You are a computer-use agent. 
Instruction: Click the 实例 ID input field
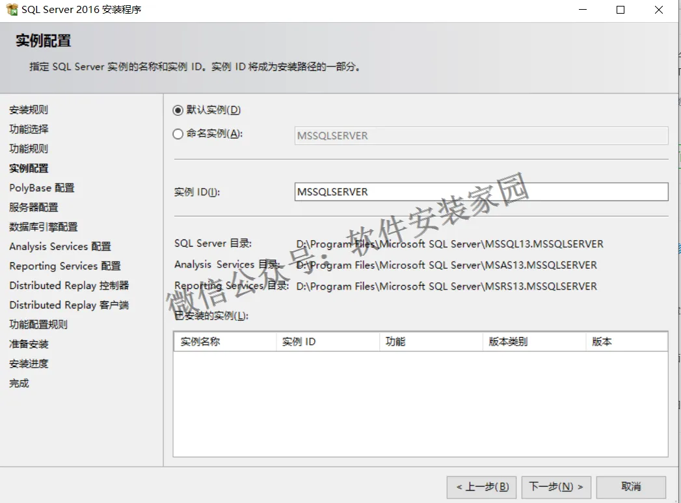pyautogui.click(x=481, y=192)
